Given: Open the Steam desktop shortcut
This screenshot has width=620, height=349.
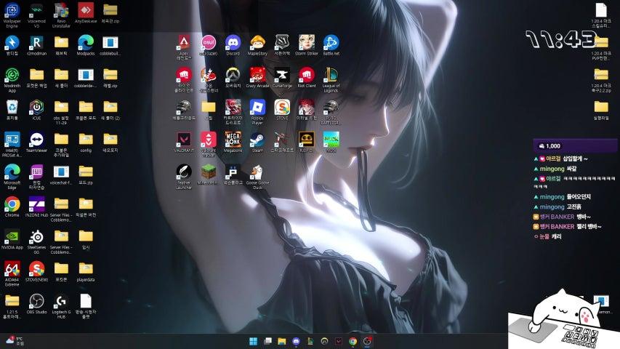Looking at the screenshot, I should pyautogui.click(x=257, y=139).
